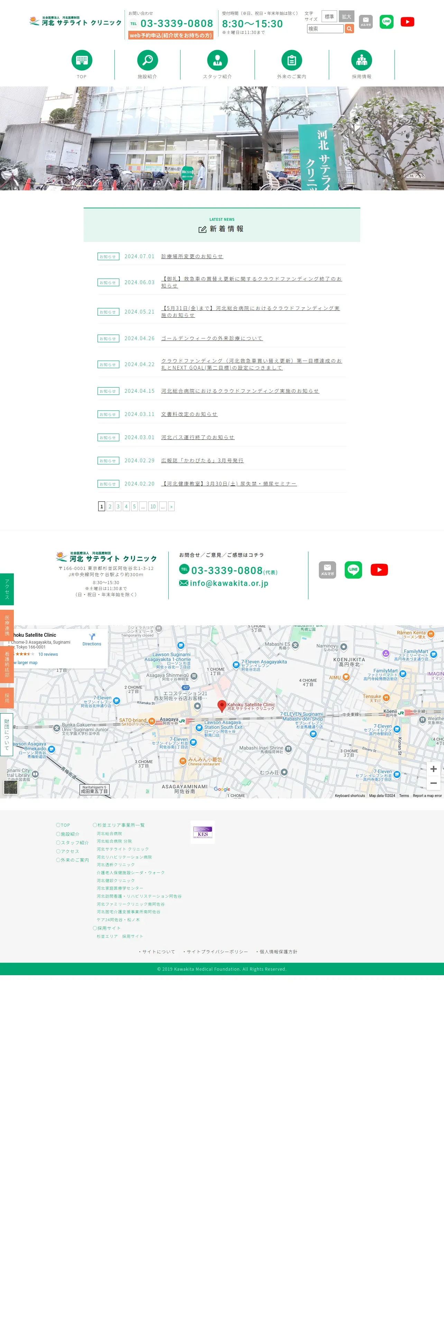This screenshot has width=444, height=1333.
Task: Switch map to satellite thumbnail view
Action: (x=10, y=787)
